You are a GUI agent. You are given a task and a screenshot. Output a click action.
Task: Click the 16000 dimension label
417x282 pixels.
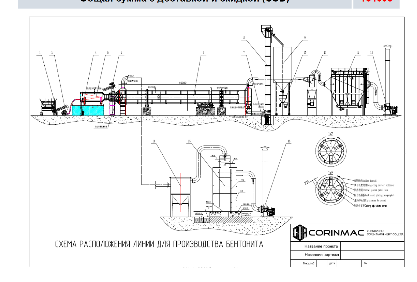[183, 83]
